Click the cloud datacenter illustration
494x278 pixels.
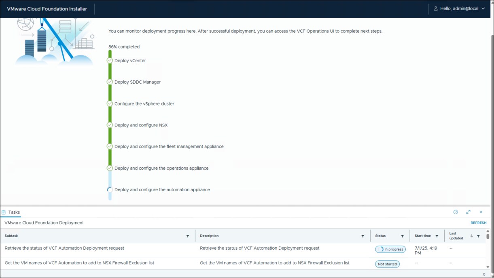point(54,42)
